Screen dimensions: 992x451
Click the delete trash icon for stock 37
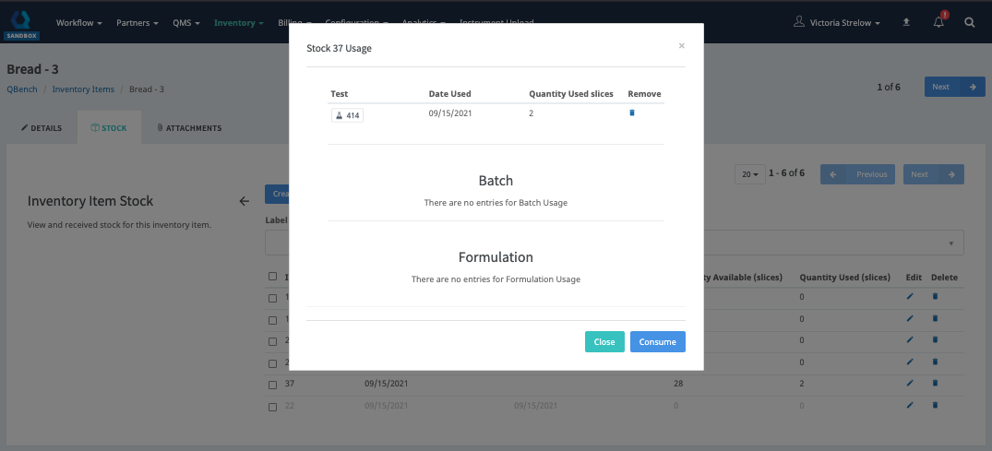[x=935, y=383]
